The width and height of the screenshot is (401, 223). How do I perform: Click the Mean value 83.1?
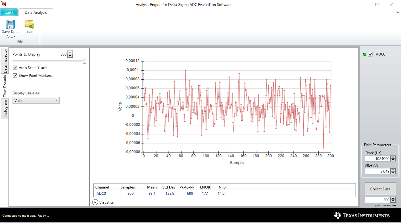(152, 194)
